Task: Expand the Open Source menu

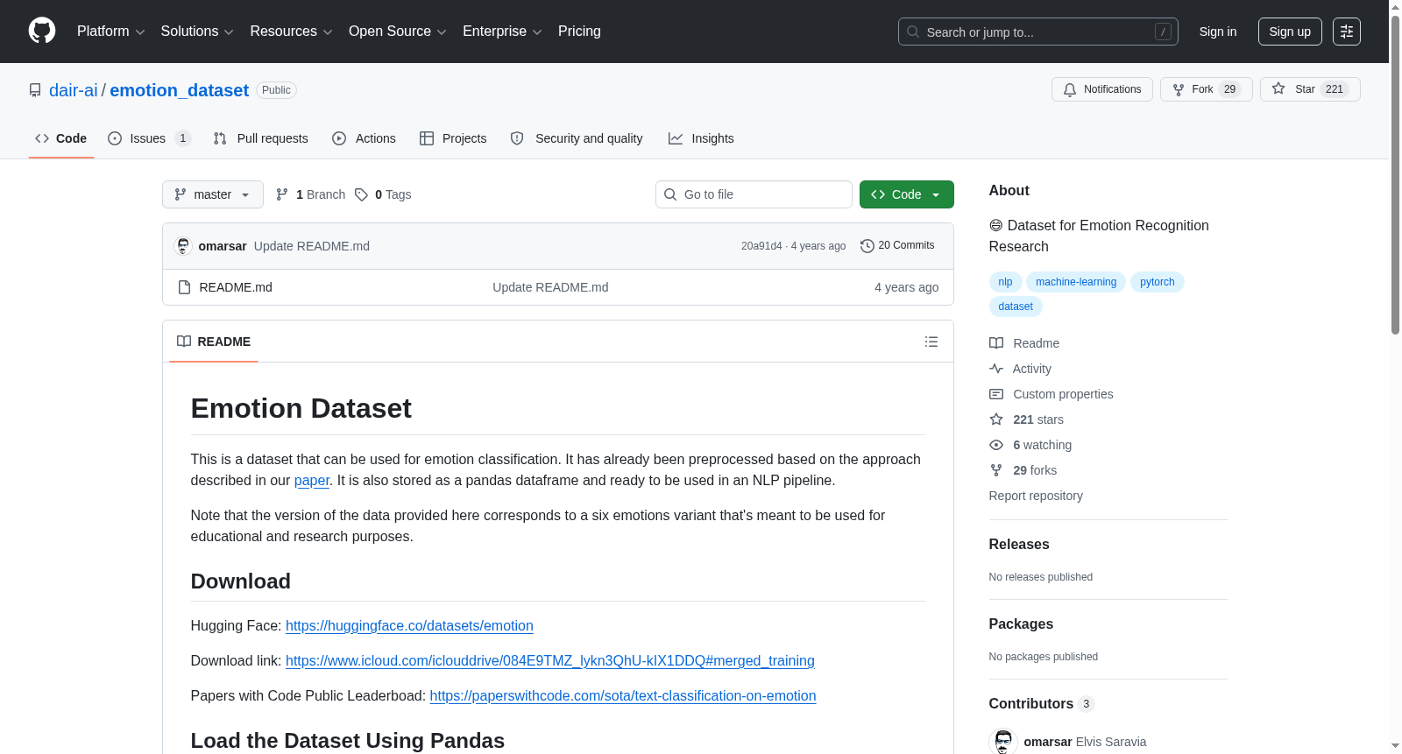Action: 398,32
